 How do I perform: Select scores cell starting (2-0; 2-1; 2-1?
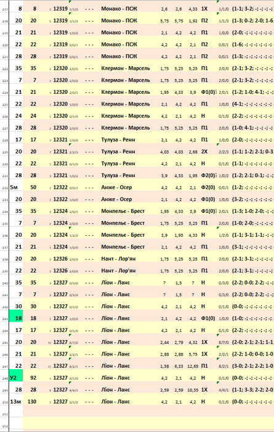tap(253, 342)
